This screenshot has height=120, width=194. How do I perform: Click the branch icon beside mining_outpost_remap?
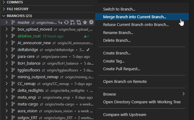click(x=13, y=77)
